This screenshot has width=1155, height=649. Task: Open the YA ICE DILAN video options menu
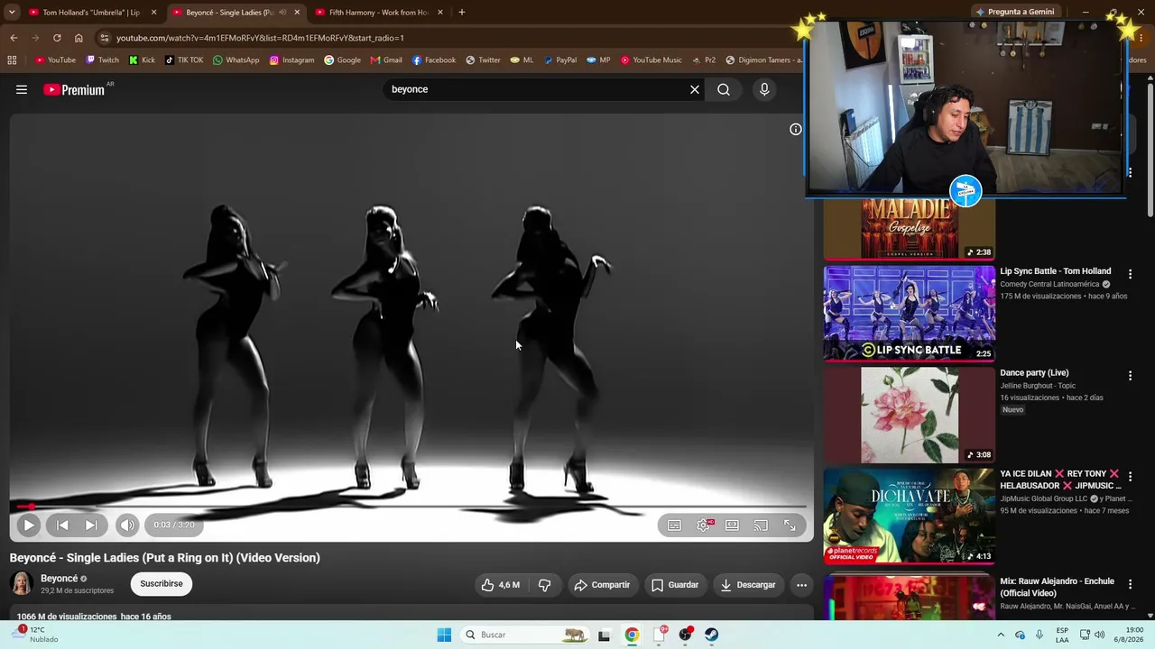[1130, 477]
